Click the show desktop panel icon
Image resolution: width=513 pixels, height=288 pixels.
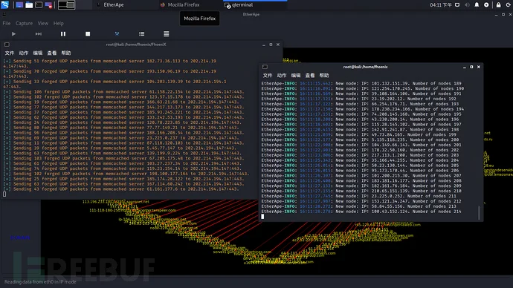tap(19, 5)
